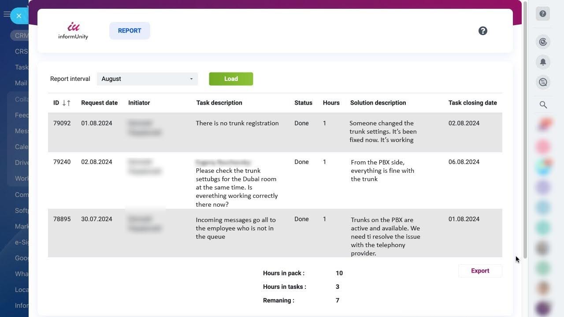This screenshot has width=564, height=317.
Task: Open Mail from the left sidebar
Action: click(21, 83)
